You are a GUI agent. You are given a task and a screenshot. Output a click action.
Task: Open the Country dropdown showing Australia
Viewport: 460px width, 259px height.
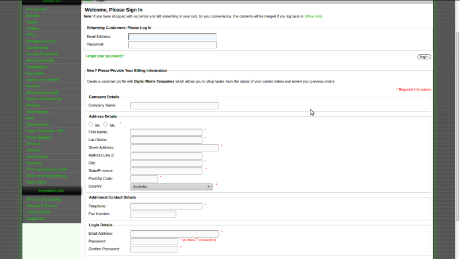[x=172, y=186]
